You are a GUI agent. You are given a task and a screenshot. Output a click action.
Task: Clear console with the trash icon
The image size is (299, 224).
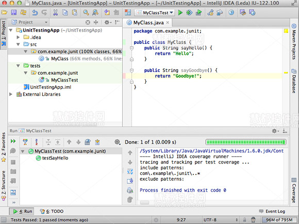(x=130, y=200)
